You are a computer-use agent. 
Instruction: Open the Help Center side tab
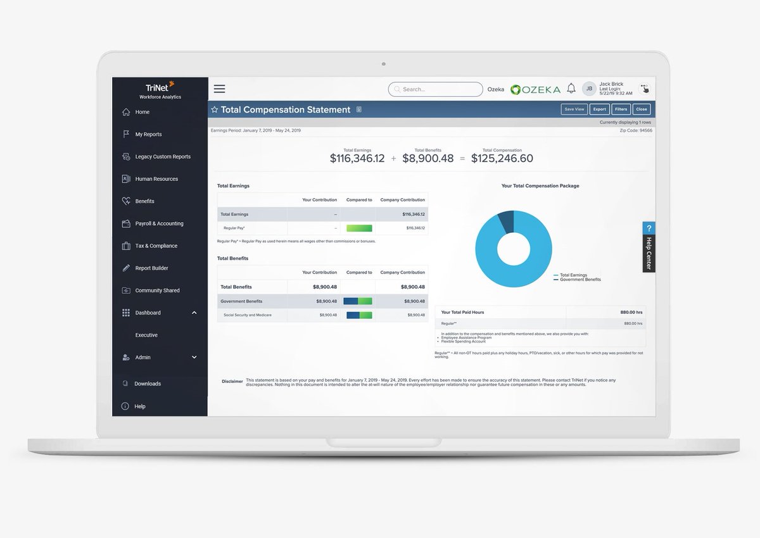649,247
